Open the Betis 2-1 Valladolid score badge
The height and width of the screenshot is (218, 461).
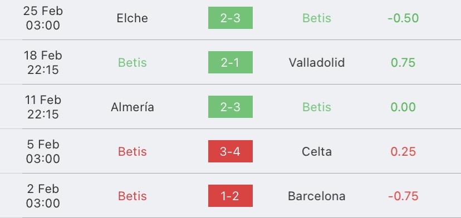(x=230, y=62)
